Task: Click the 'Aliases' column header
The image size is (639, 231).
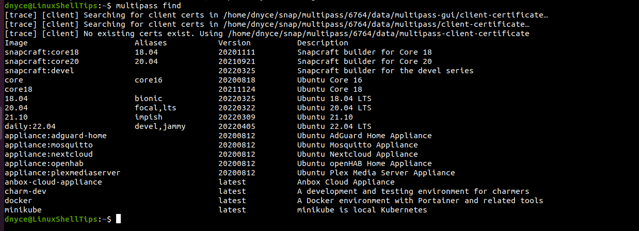Action: (151, 43)
